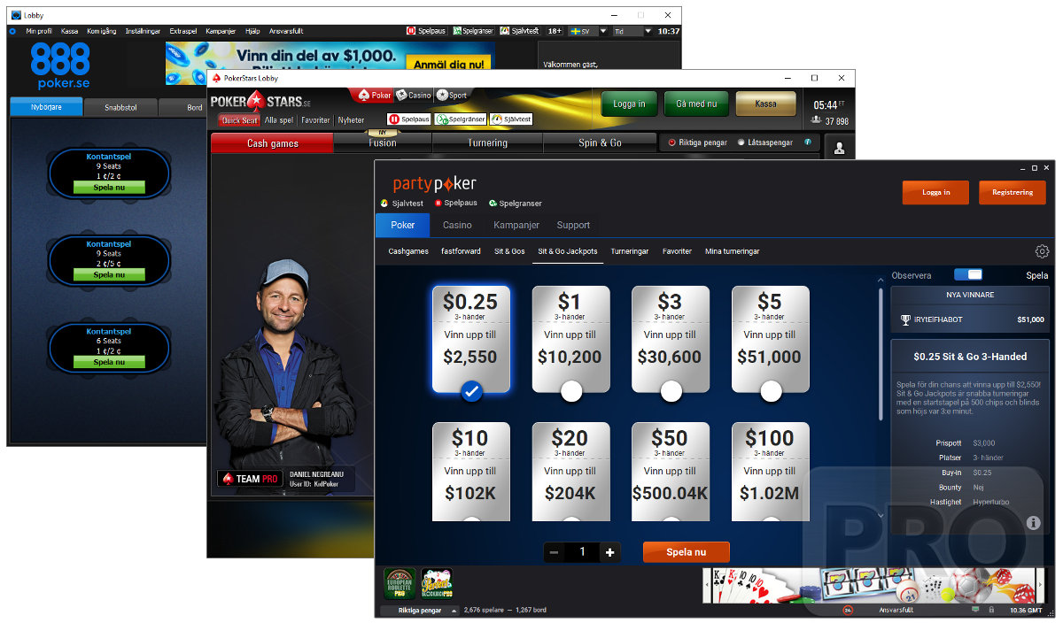Click the left arrow of the games banner carousel
The width and height of the screenshot is (1063, 623).
(707, 586)
